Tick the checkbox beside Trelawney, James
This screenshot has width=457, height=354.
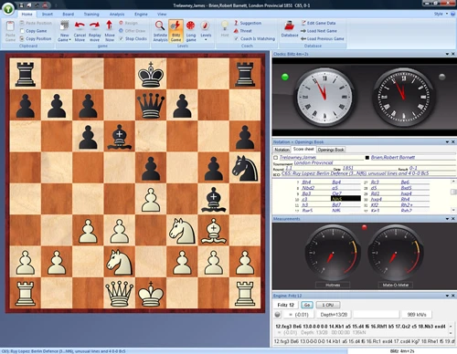276,158
